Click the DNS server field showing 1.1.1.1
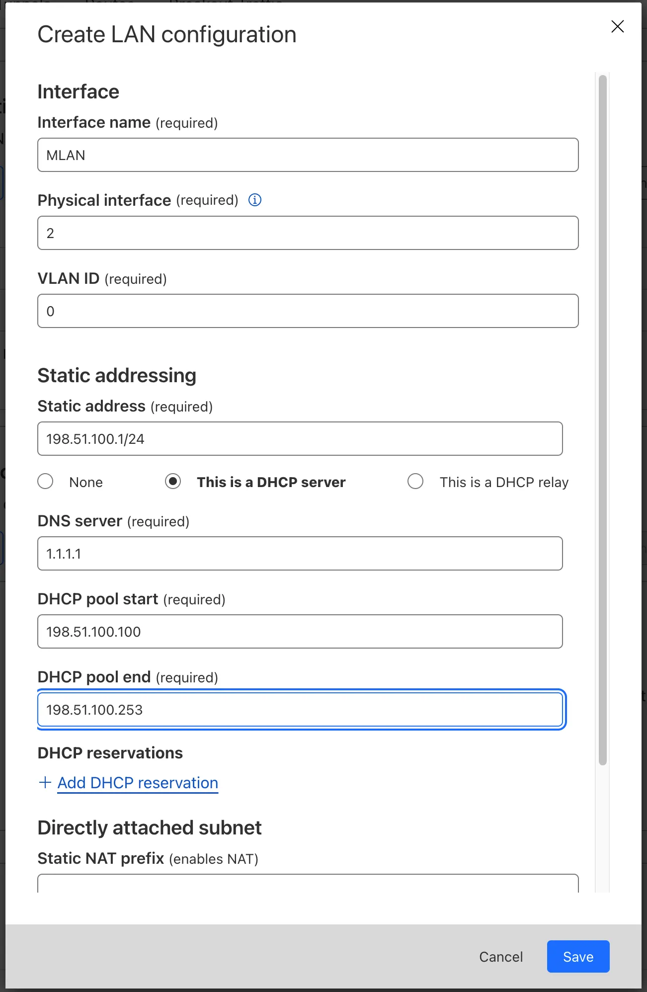This screenshot has width=647, height=992. (300, 553)
